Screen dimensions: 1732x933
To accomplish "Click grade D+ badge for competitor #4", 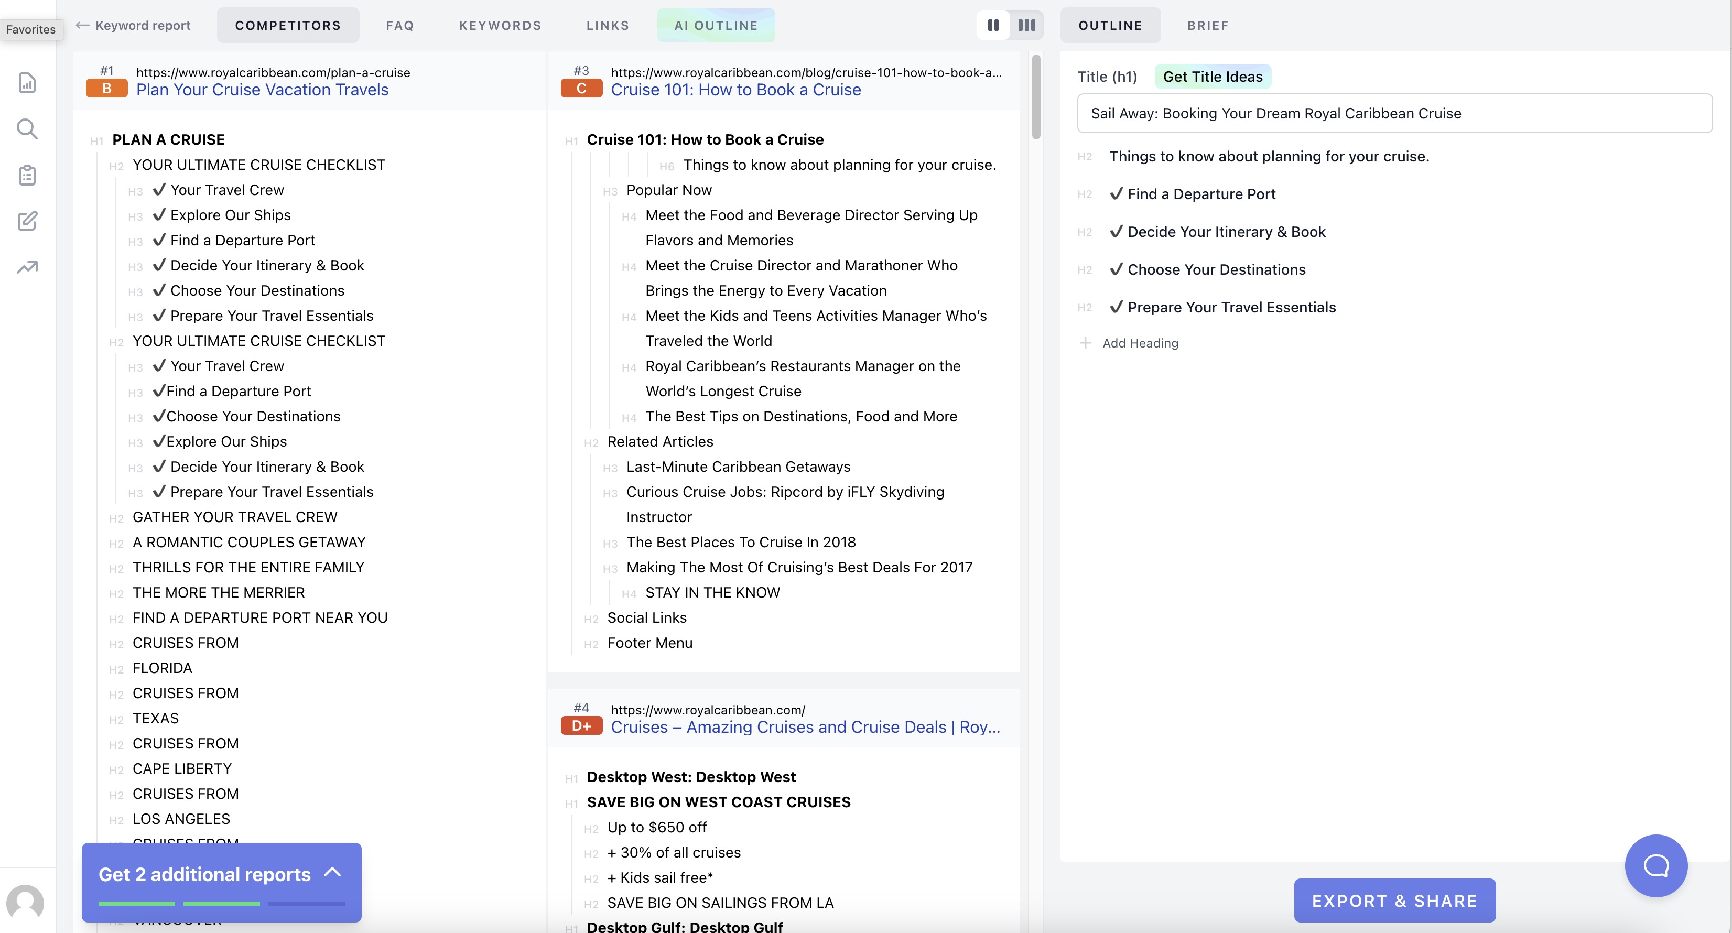I will pos(581,726).
